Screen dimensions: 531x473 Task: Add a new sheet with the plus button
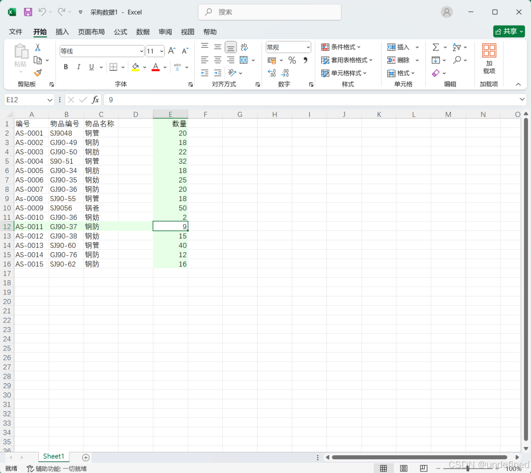click(x=85, y=457)
